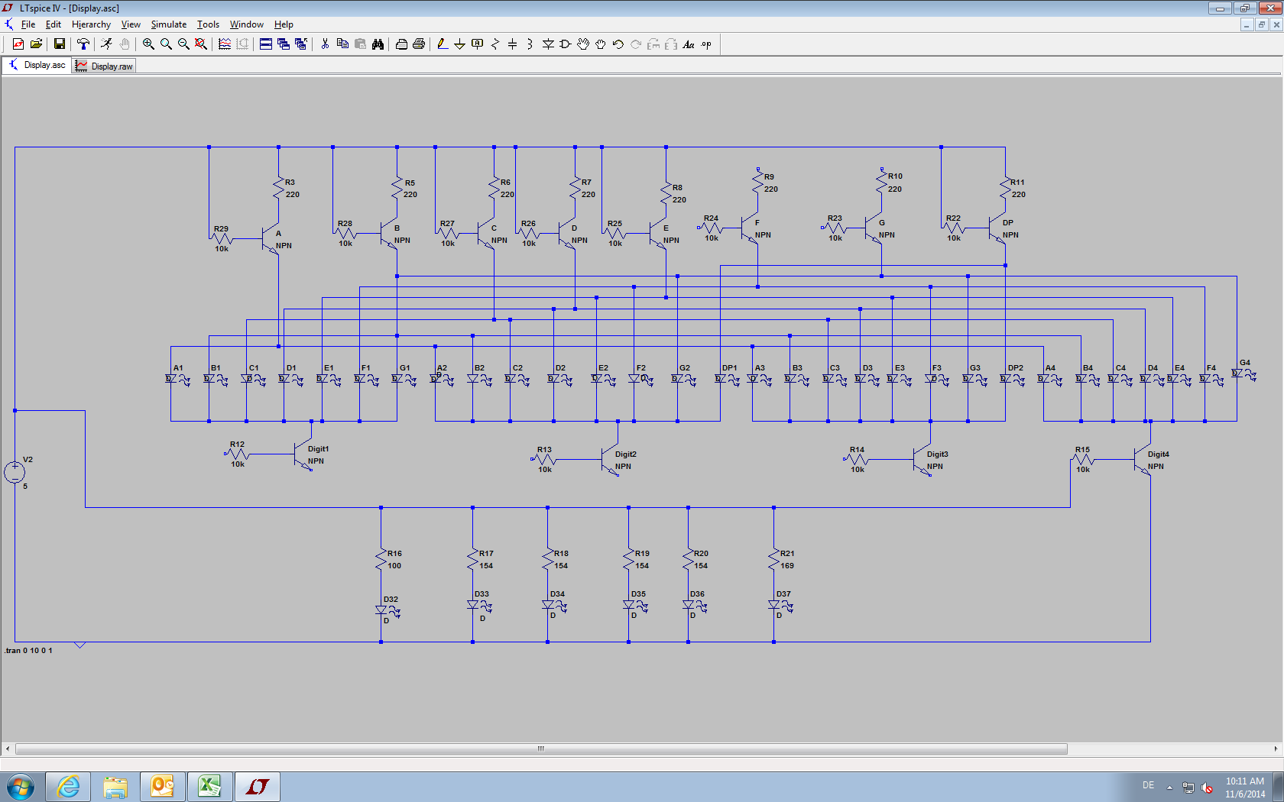The width and height of the screenshot is (1284, 802).
Task: Launch Internet Explorer from the taskbar
Action: (68, 787)
